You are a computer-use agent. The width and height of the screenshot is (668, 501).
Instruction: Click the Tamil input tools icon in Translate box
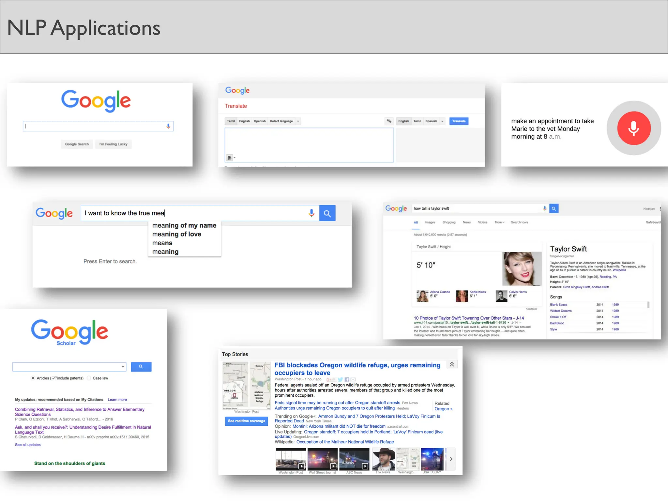(x=230, y=158)
